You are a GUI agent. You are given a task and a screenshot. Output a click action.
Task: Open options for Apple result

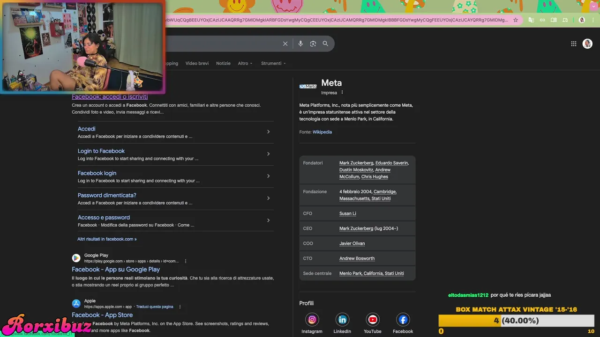(180, 307)
